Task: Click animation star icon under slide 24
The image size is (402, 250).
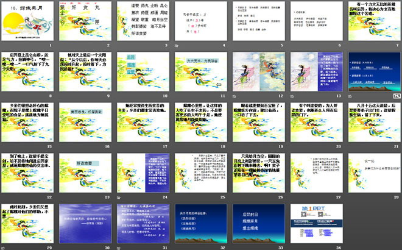Action: coord(119,198)
